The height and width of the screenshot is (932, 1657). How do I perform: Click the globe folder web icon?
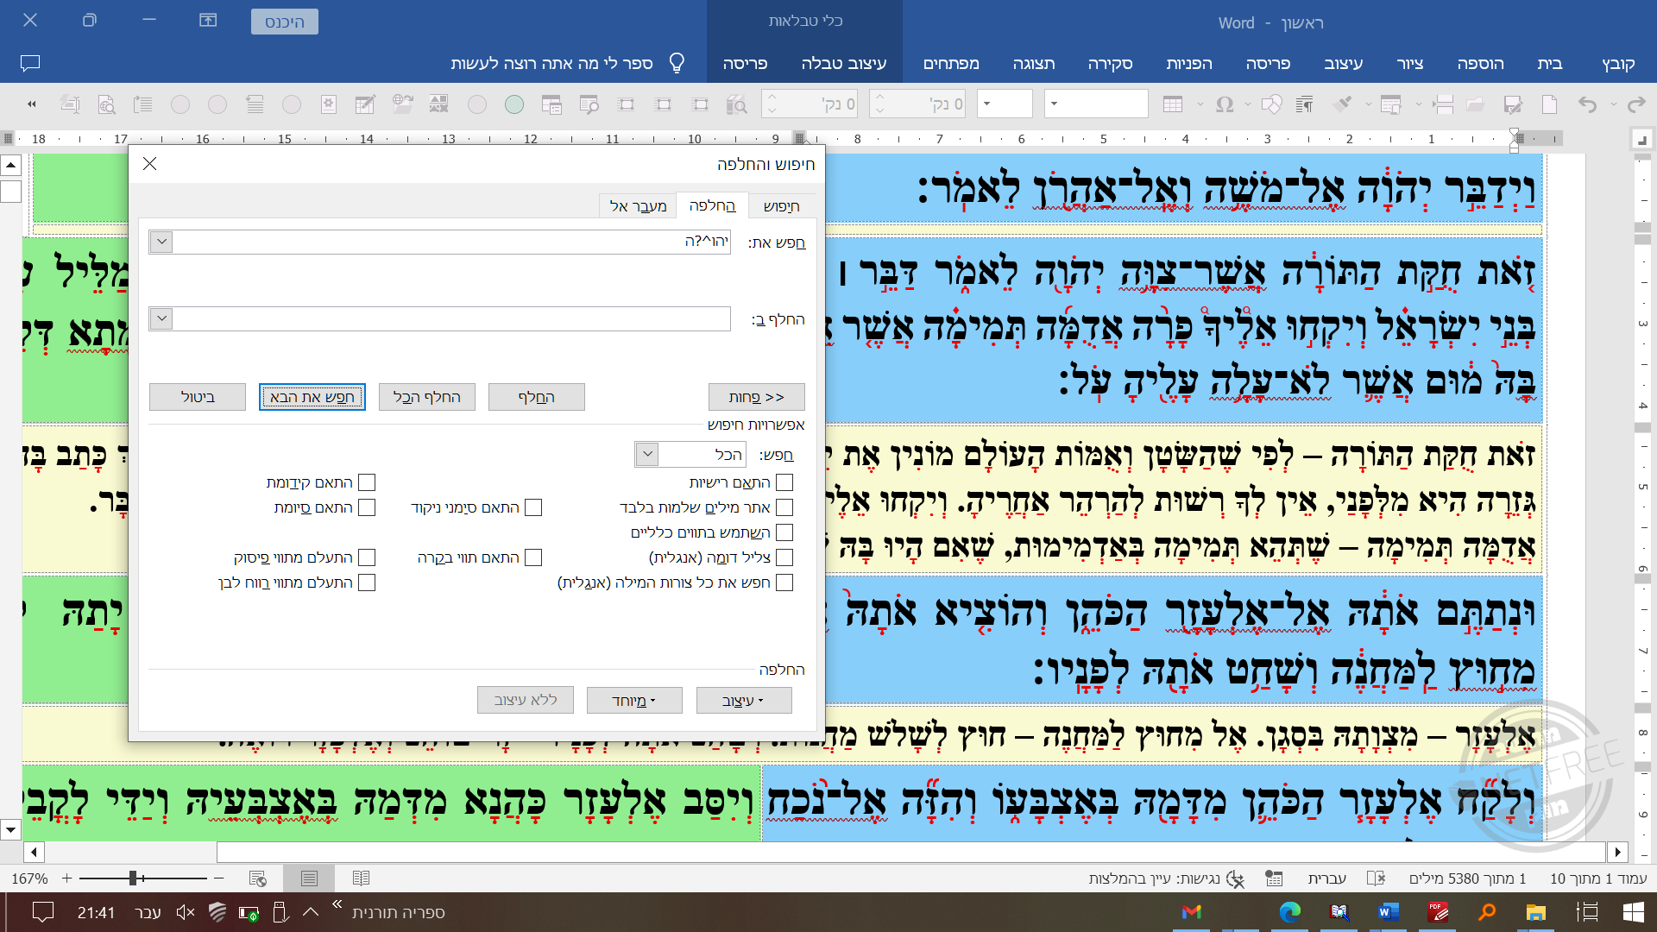402,104
